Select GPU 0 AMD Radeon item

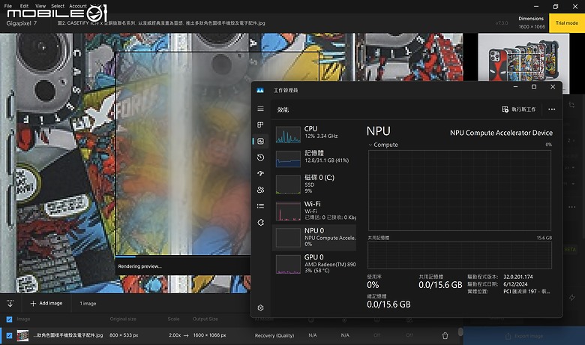tap(314, 264)
